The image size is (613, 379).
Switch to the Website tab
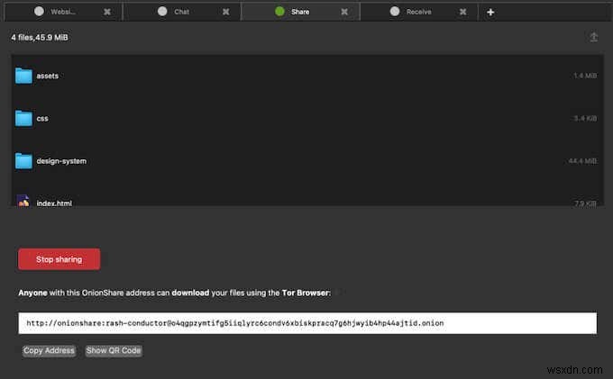click(63, 12)
